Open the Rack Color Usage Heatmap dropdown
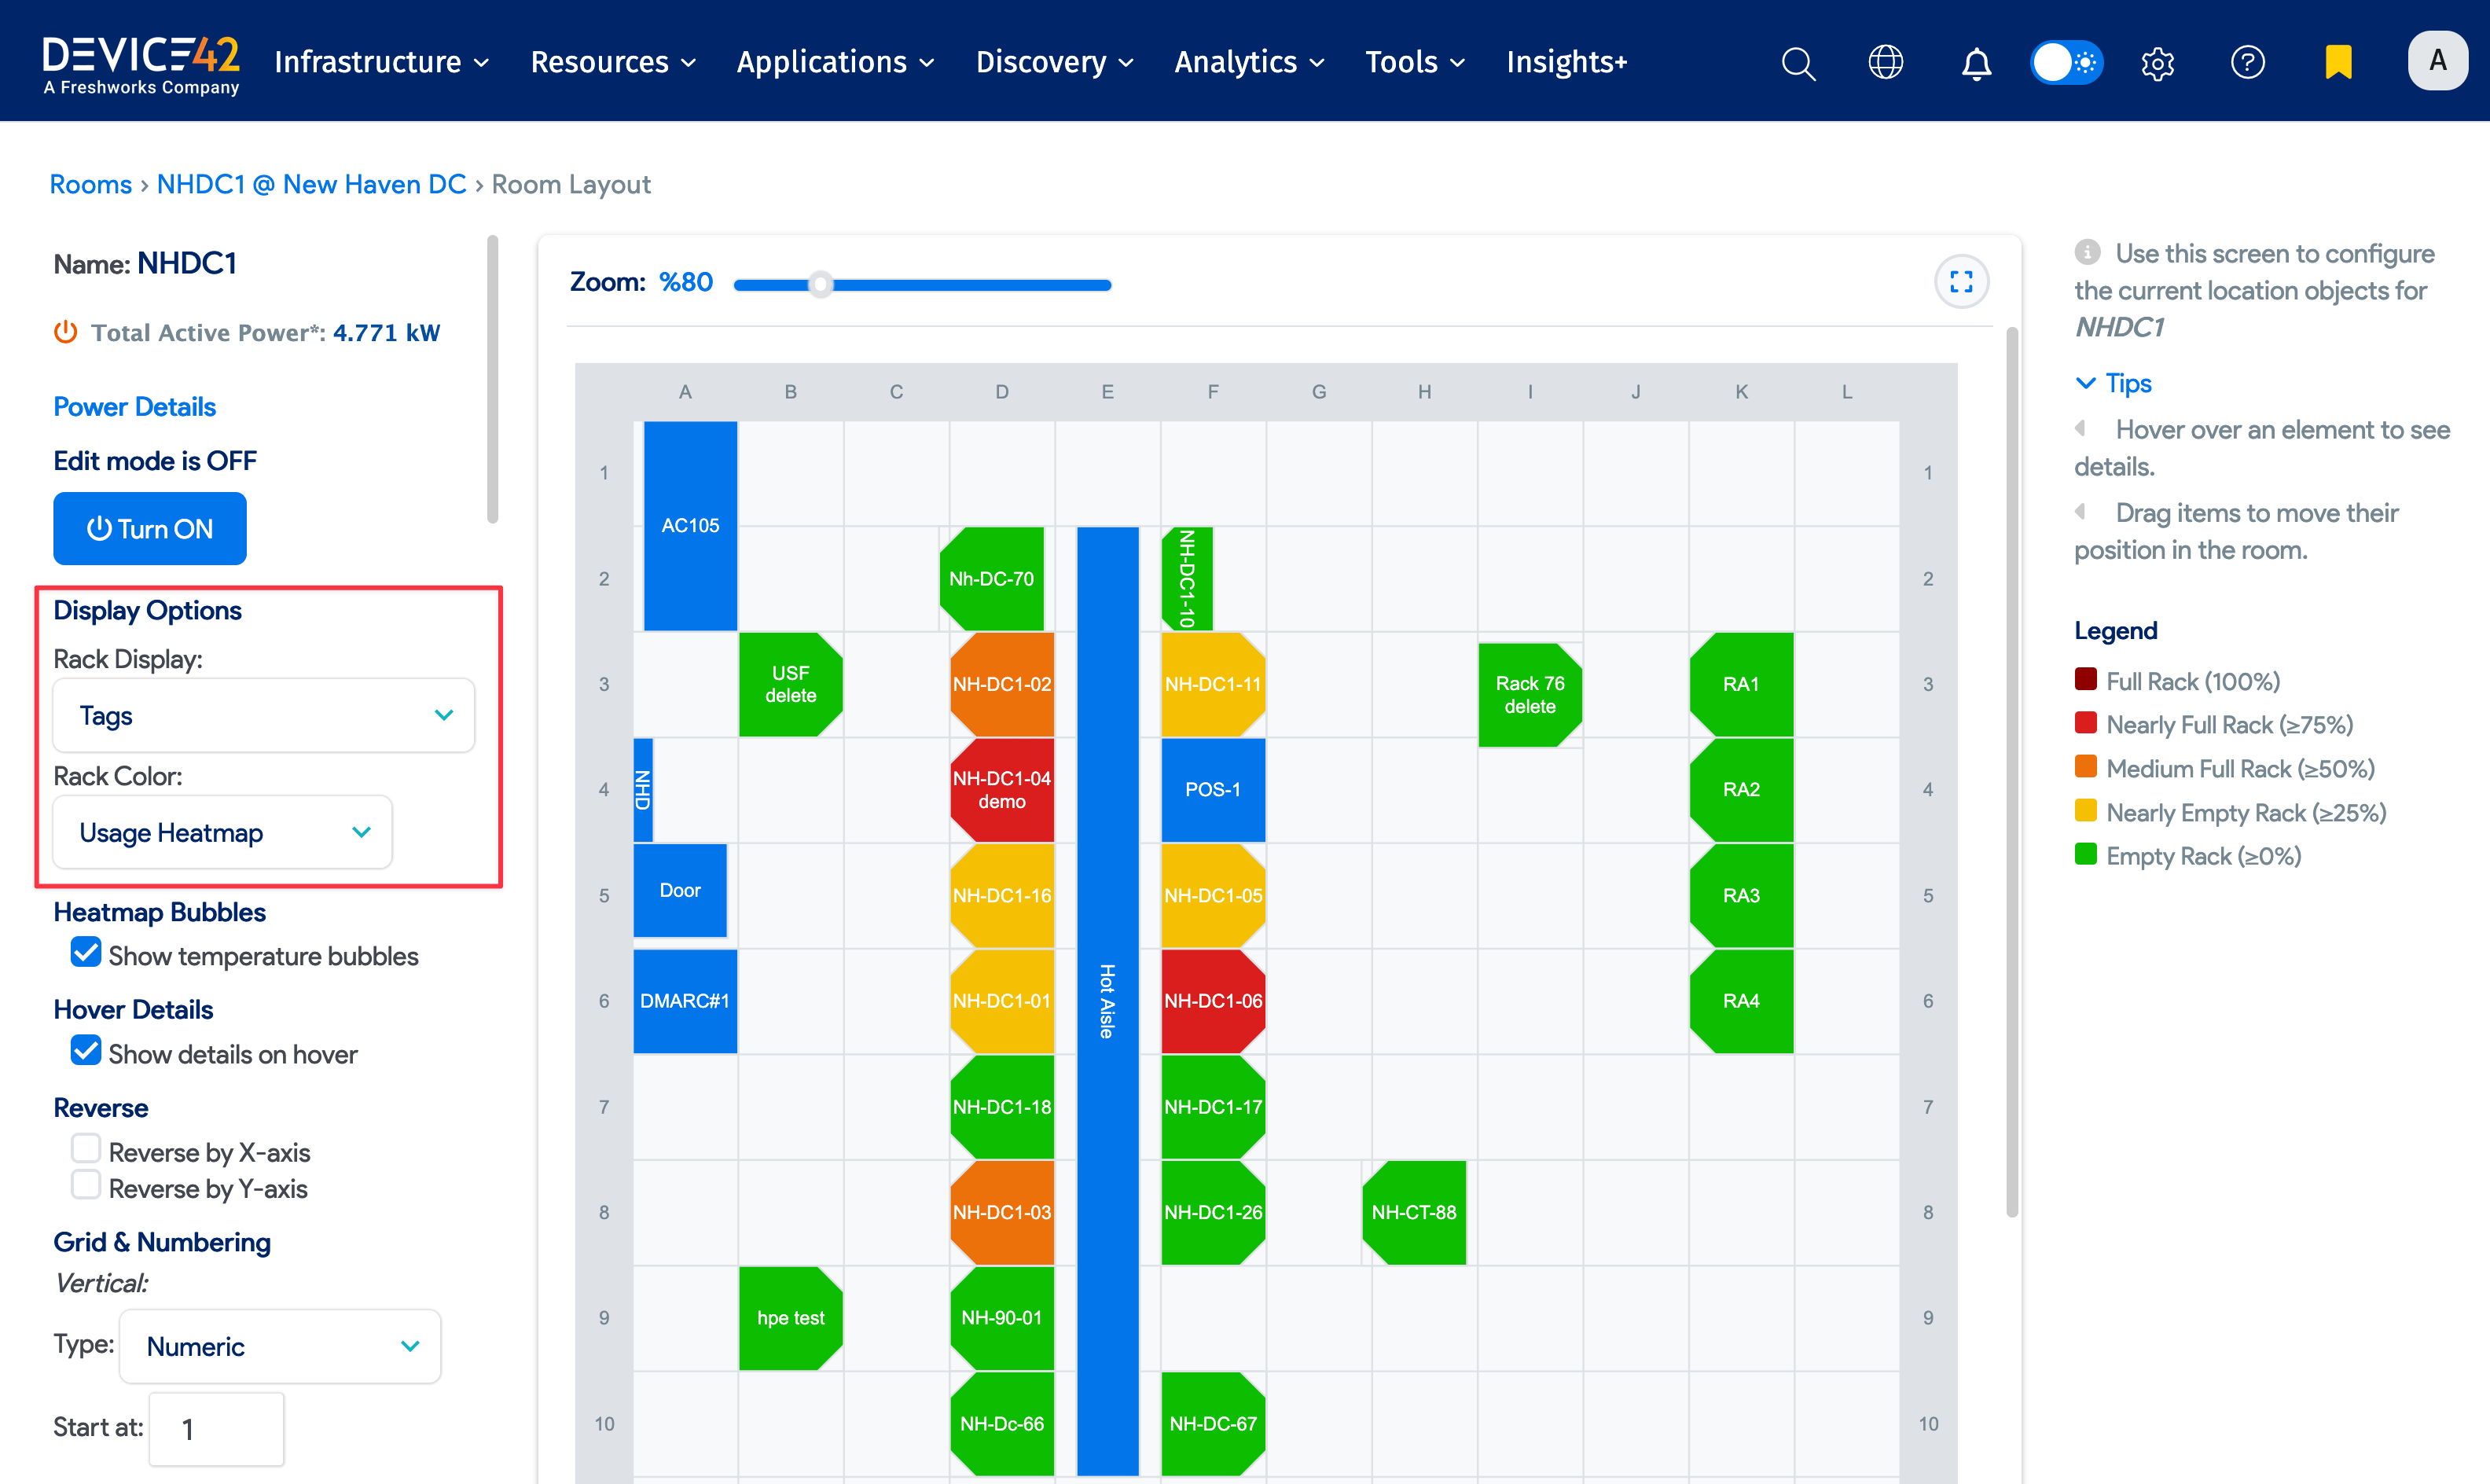The image size is (2490, 1484). pyautogui.click(x=222, y=832)
